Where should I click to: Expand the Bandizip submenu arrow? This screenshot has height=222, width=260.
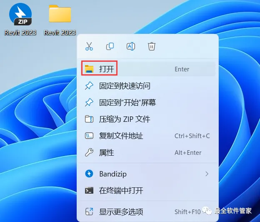pyautogui.click(x=207, y=174)
